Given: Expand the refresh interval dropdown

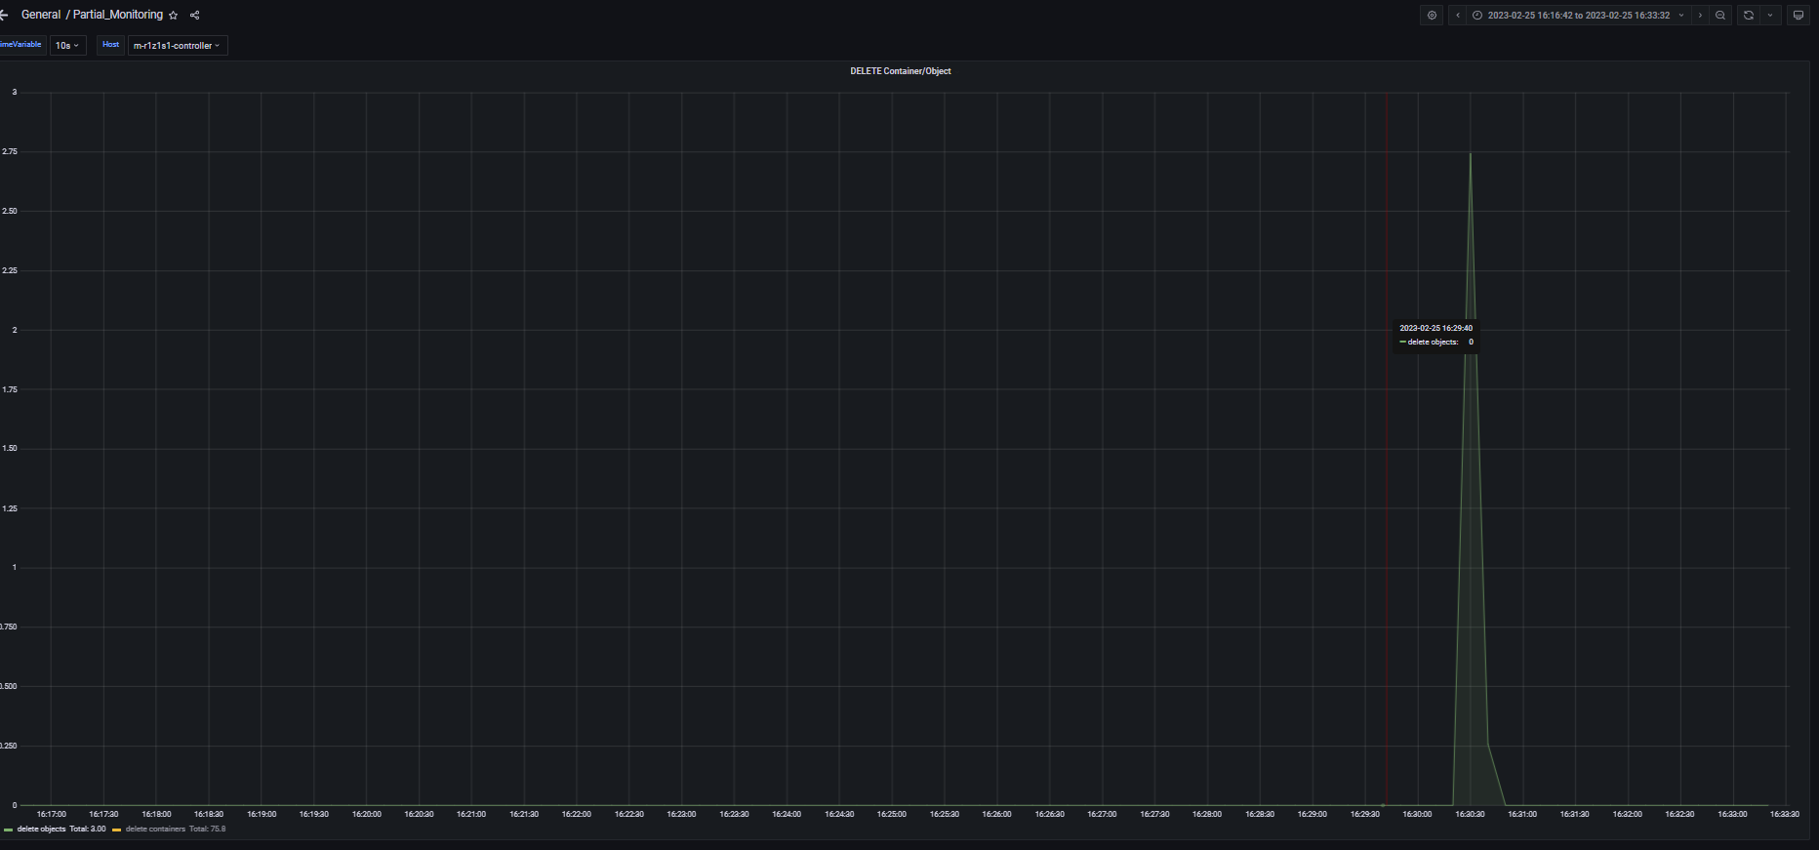Looking at the screenshot, I should (x=1770, y=16).
